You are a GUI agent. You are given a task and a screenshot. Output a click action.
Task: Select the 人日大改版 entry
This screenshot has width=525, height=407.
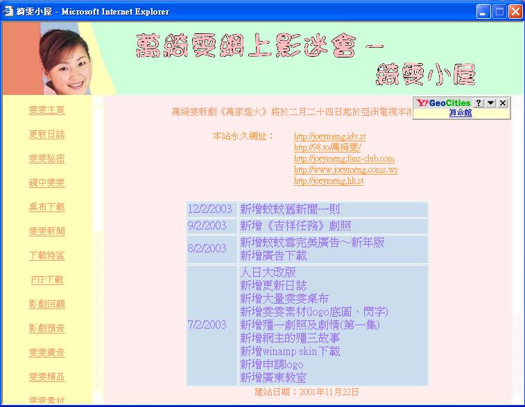268,272
